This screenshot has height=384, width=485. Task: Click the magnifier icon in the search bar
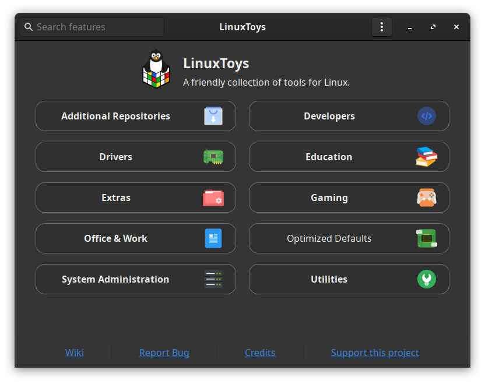pos(29,27)
